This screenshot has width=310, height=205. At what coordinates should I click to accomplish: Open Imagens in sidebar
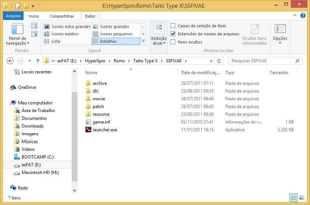(x=27, y=133)
